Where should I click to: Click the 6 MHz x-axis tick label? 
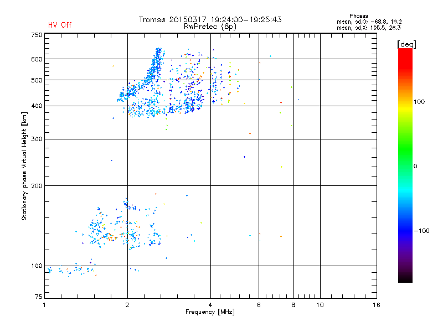point(259,305)
